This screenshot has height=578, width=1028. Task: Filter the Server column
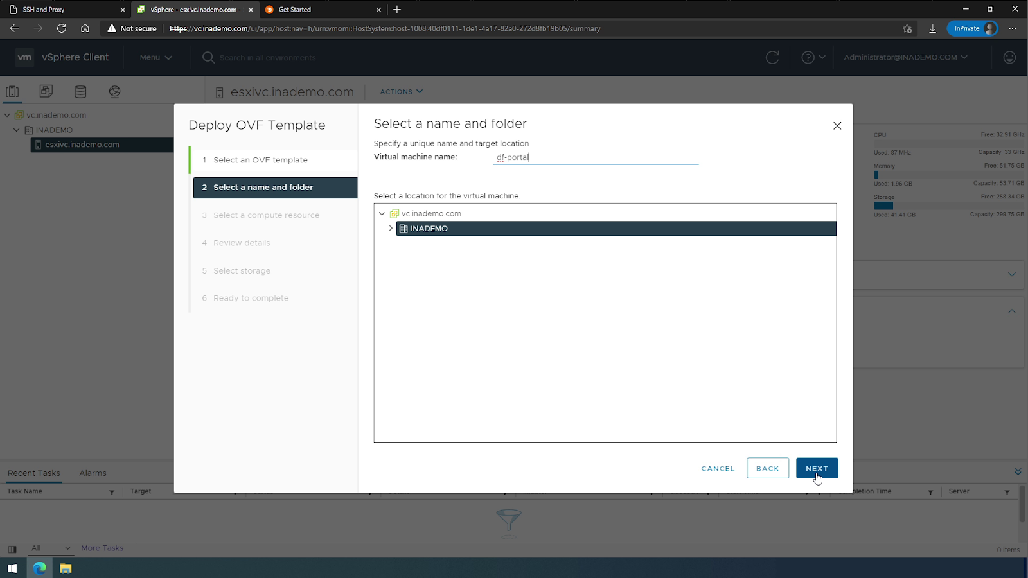pyautogui.click(x=1007, y=492)
